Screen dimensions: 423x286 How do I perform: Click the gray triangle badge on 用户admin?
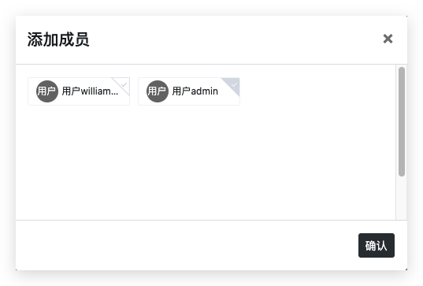232,84
